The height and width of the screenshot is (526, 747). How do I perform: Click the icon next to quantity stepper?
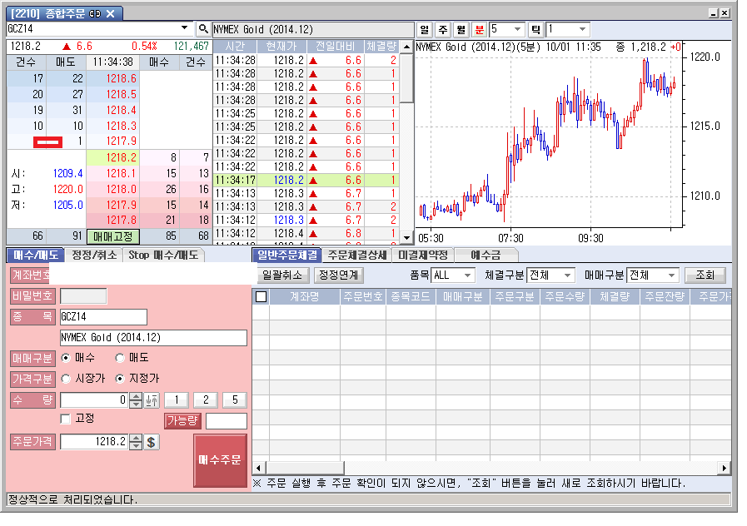coord(151,400)
